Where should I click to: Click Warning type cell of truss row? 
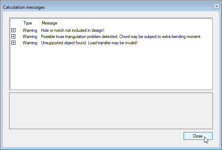(30, 37)
